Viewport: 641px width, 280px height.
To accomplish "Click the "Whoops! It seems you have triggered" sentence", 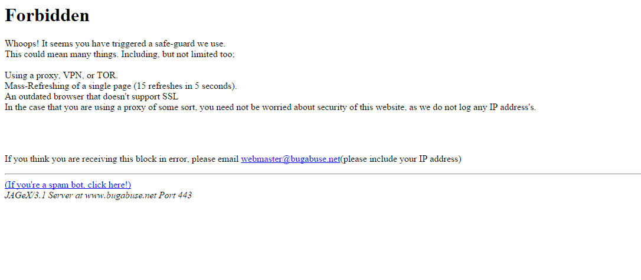I will click(115, 44).
